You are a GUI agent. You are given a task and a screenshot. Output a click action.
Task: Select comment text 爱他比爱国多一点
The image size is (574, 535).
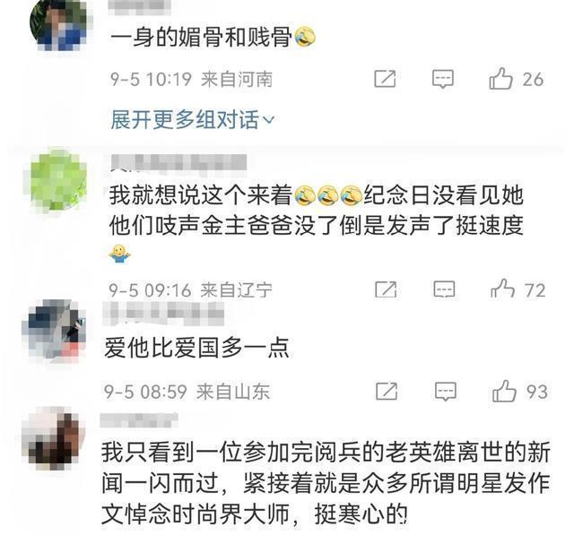197,348
